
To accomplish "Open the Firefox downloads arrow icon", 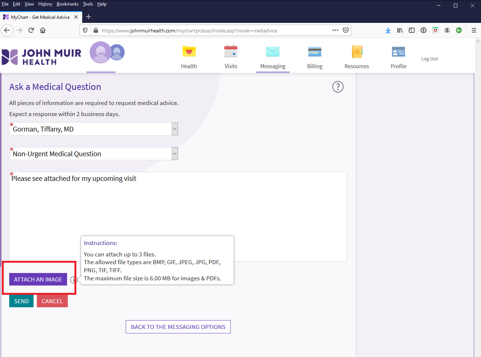I will 388,30.
